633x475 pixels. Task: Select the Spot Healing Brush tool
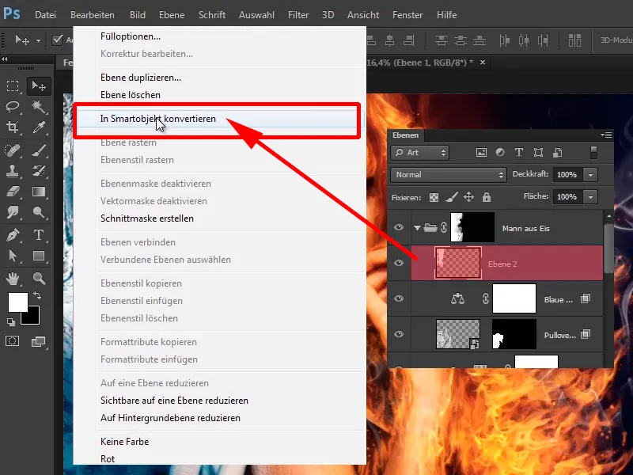tap(13, 150)
